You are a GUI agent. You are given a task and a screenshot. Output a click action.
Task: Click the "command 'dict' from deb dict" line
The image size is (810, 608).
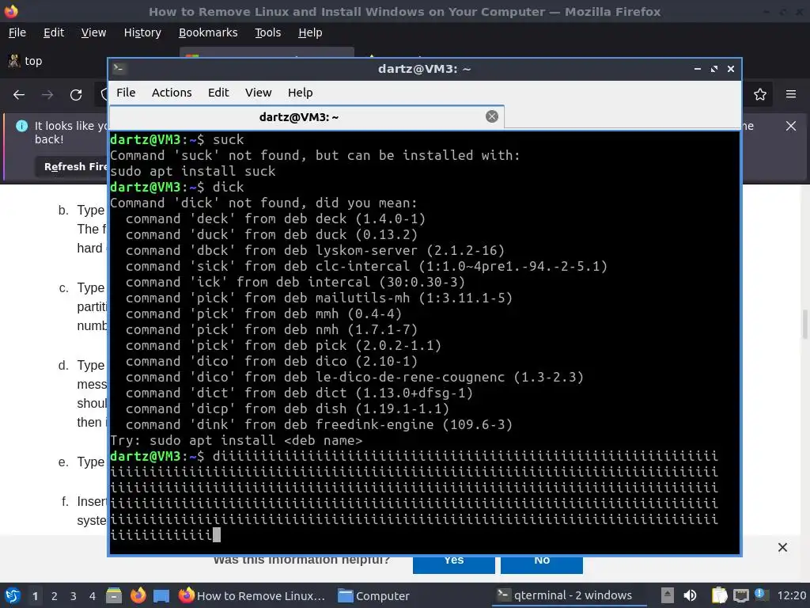point(299,393)
